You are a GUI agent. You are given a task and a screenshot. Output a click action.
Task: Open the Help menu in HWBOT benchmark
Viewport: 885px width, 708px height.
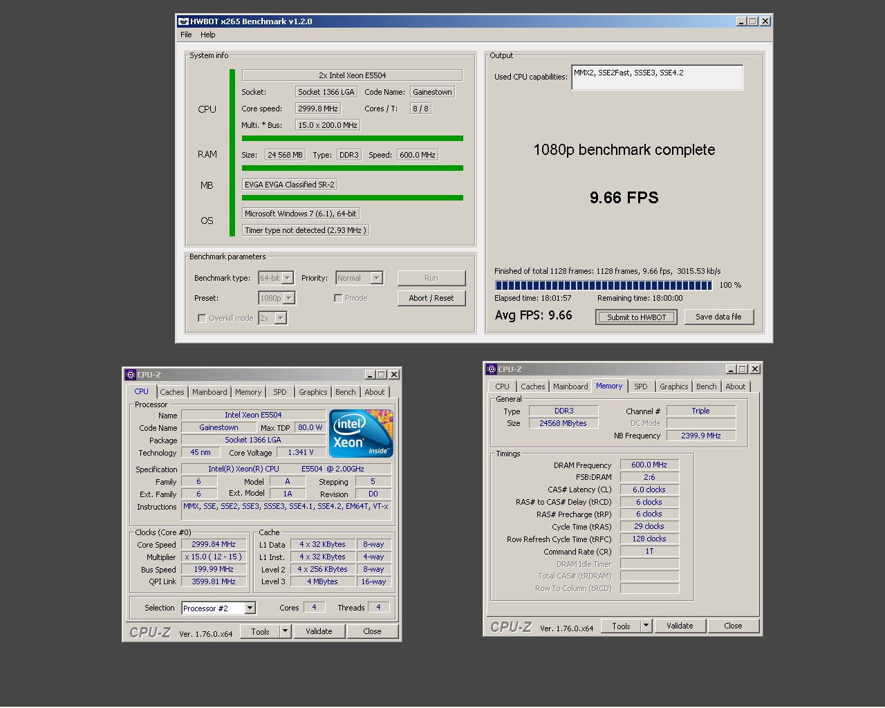[208, 35]
